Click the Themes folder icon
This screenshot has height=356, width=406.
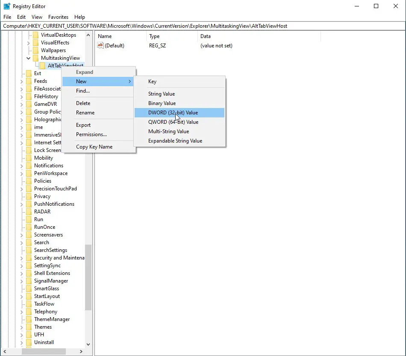[x=29, y=327]
